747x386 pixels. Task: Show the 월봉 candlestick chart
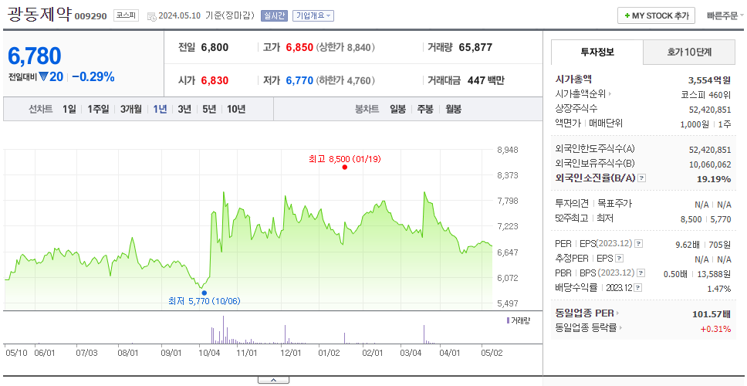point(454,109)
